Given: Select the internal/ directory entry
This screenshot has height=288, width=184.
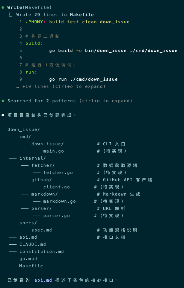Looking at the screenshot, I should tap(33, 158).
